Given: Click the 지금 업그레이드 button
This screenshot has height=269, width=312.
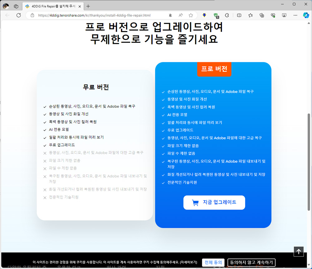Looking at the screenshot, I should click(x=214, y=202).
